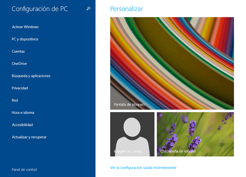Open the Privacidad section

coord(20,88)
